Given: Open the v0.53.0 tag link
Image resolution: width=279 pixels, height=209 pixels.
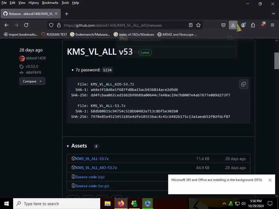Looking at the screenshot, I should pos(32,66).
